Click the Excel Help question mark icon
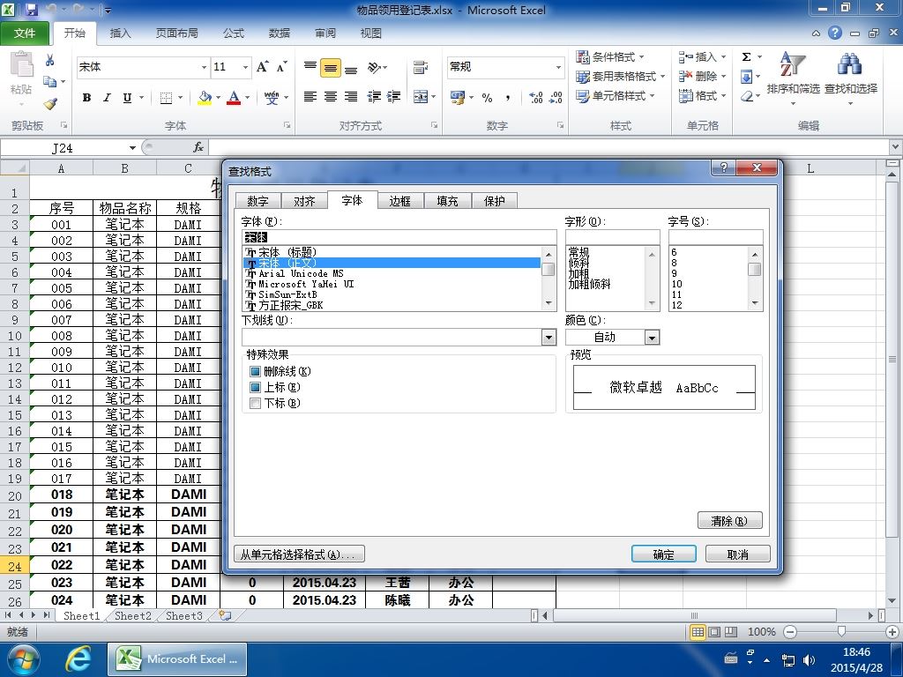 click(x=835, y=33)
